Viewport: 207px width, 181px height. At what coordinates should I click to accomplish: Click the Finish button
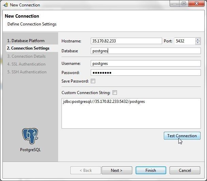(x=151, y=170)
